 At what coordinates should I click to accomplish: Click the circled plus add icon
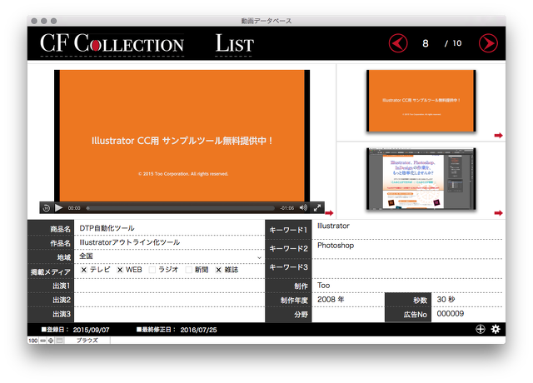click(481, 330)
